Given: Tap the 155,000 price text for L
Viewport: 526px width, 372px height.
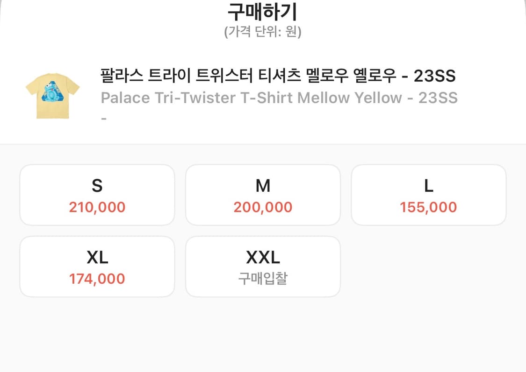Looking at the screenshot, I should (x=428, y=207).
